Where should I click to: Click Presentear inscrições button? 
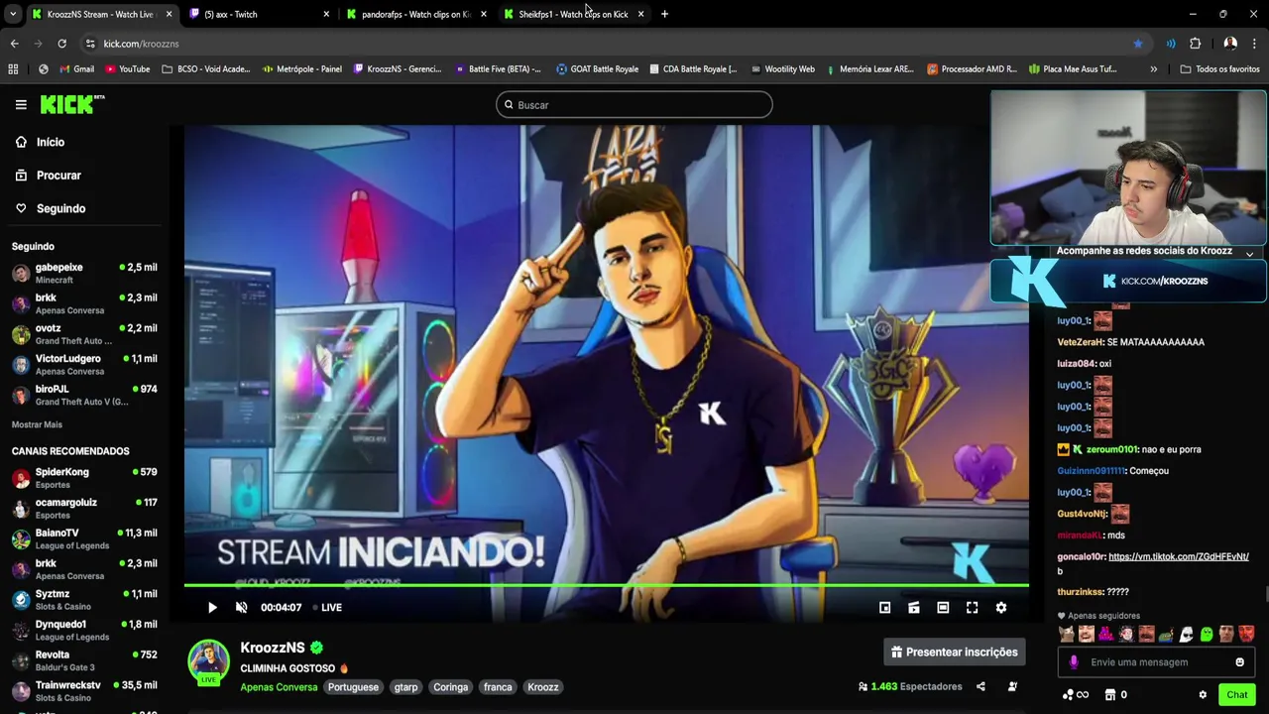pos(954,652)
